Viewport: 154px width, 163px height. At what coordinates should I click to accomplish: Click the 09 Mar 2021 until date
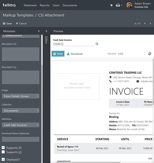click(125, 148)
